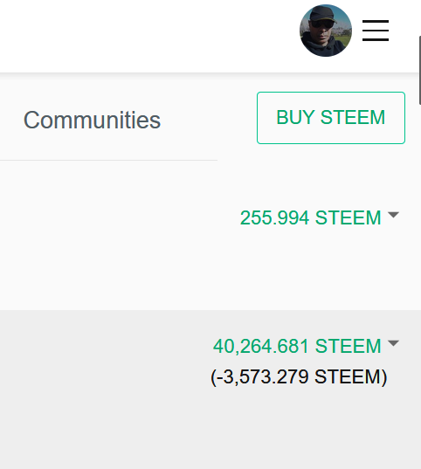Click the green 40,264.681 STEEM amount
Screen dimensions: 421x469
[297, 346]
